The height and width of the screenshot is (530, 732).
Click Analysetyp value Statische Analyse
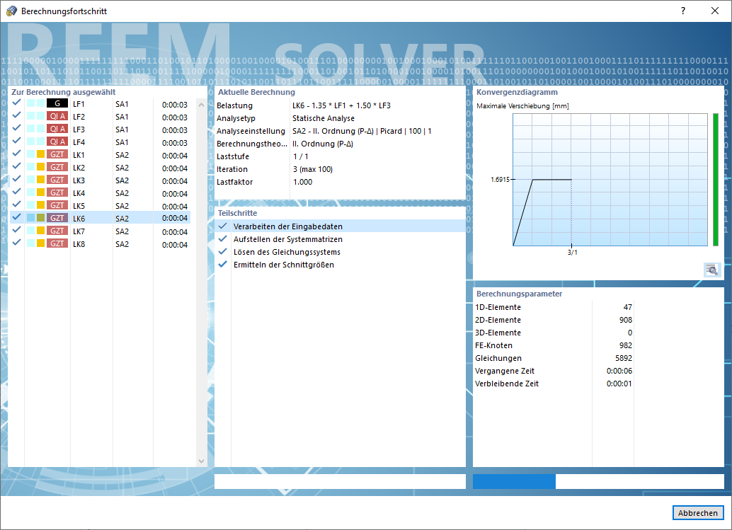coord(324,118)
